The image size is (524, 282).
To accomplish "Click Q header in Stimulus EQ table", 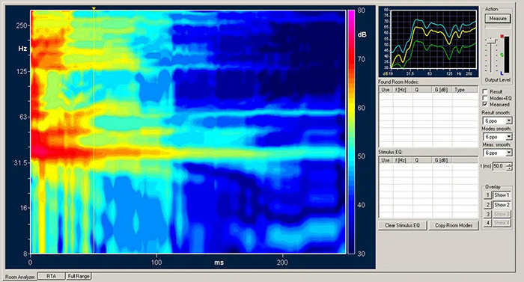I will point(422,160).
